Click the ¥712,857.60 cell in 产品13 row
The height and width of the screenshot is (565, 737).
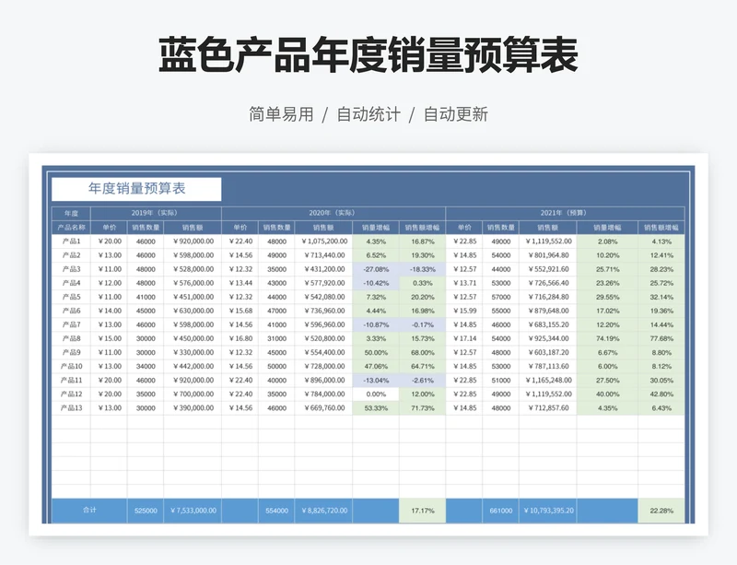[x=547, y=408]
